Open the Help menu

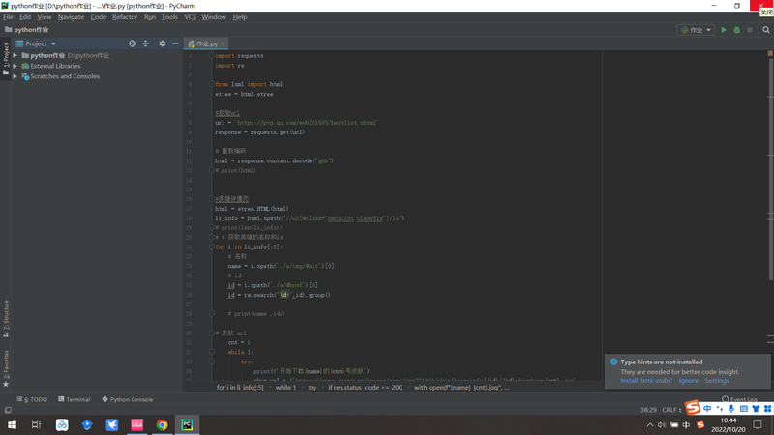(240, 17)
